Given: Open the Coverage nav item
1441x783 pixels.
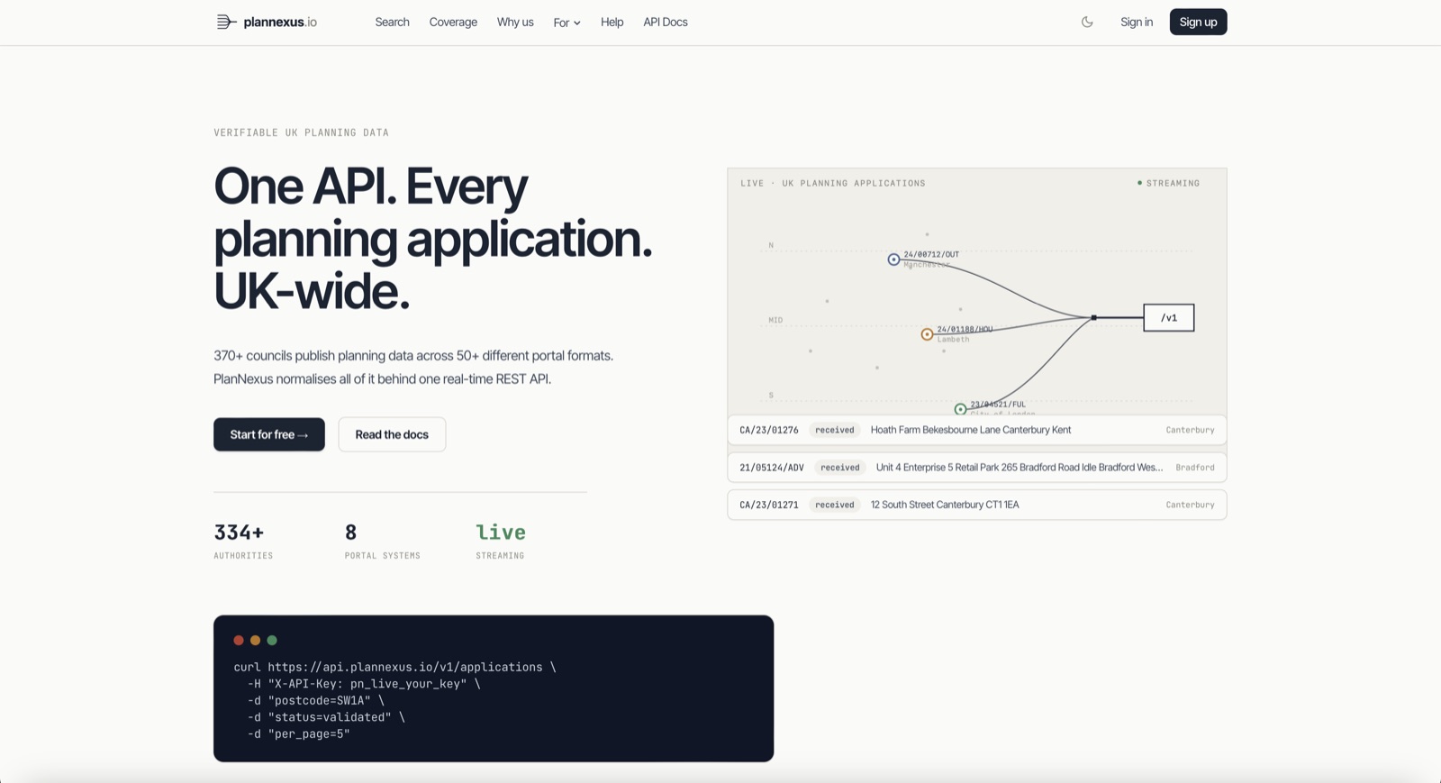Looking at the screenshot, I should point(453,22).
